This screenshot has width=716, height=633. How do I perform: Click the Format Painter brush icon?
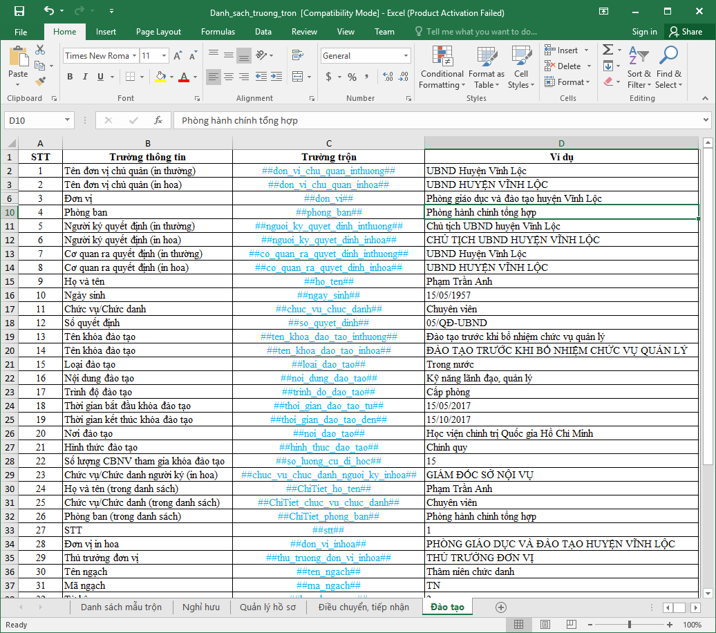pos(40,81)
